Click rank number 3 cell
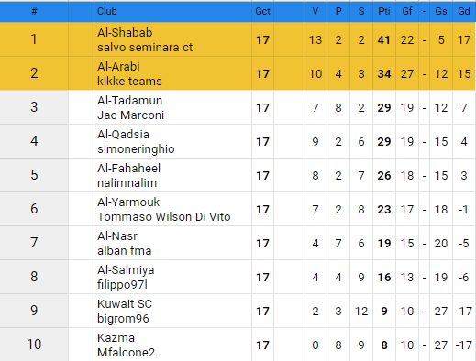This screenshot has width=476, height=361. click(34, 107)
